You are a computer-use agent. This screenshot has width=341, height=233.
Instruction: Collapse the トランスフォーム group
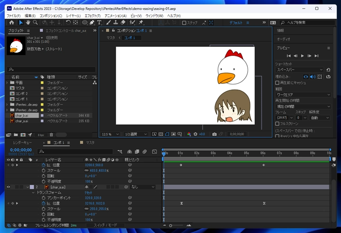click(x=33, y=192)
